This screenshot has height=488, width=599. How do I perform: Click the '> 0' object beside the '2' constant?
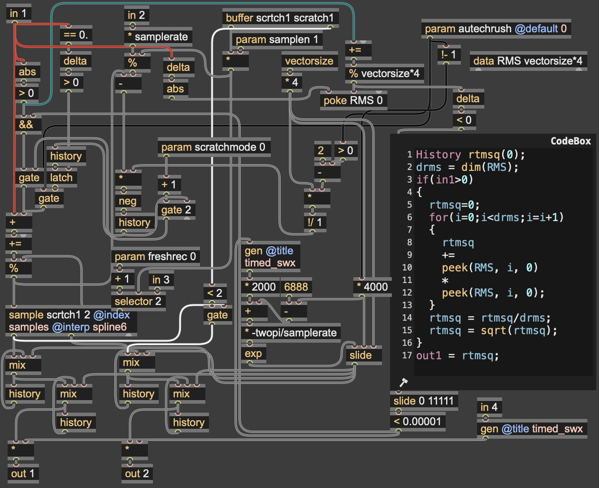coord(346,151)
